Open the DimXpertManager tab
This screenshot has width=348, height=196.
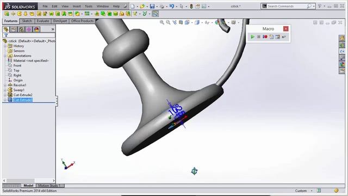tap(29, 29)
